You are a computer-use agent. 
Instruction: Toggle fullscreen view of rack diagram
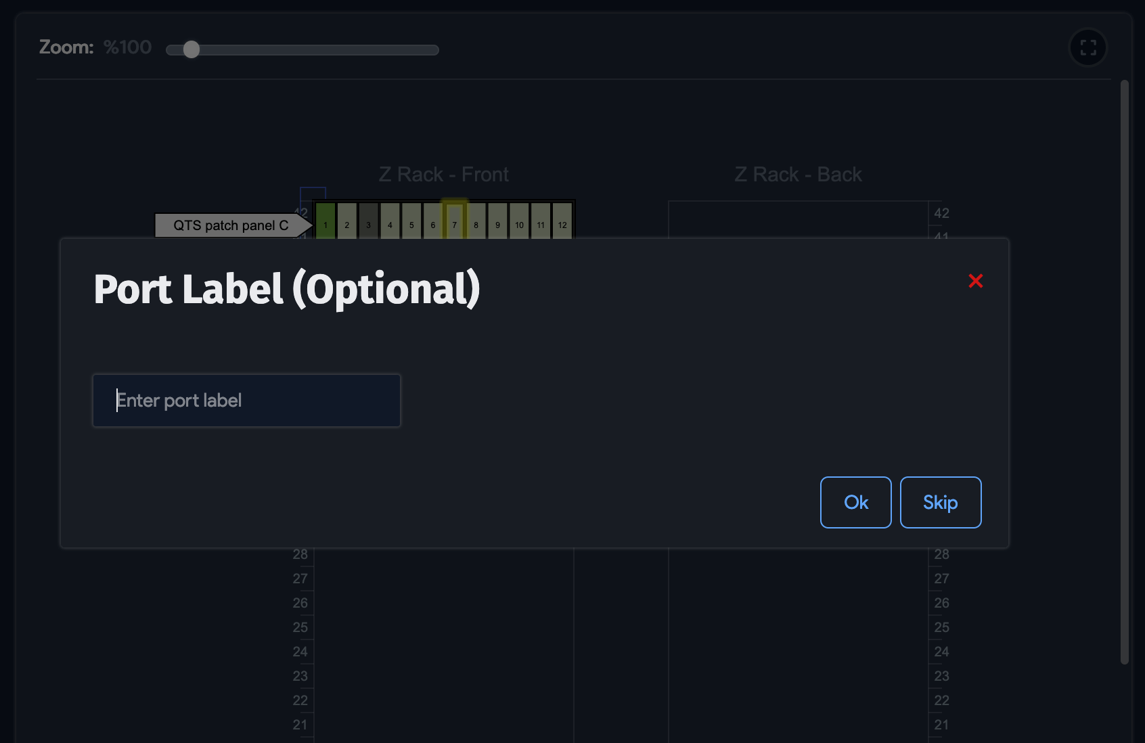click(1087, 47)
